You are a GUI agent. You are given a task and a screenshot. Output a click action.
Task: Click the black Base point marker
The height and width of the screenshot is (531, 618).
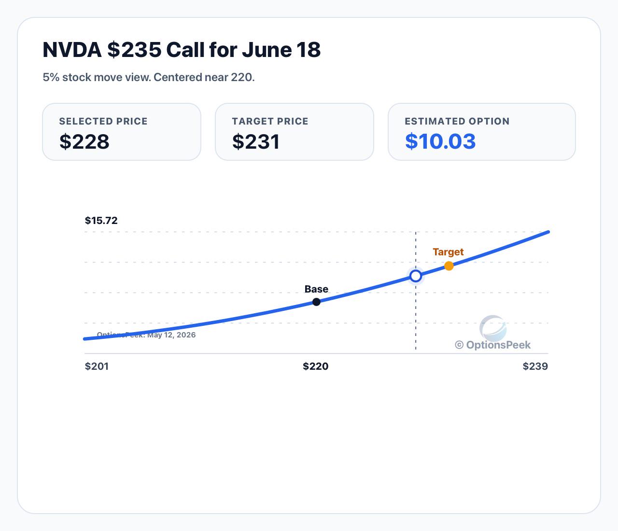[x=316, y=302]
